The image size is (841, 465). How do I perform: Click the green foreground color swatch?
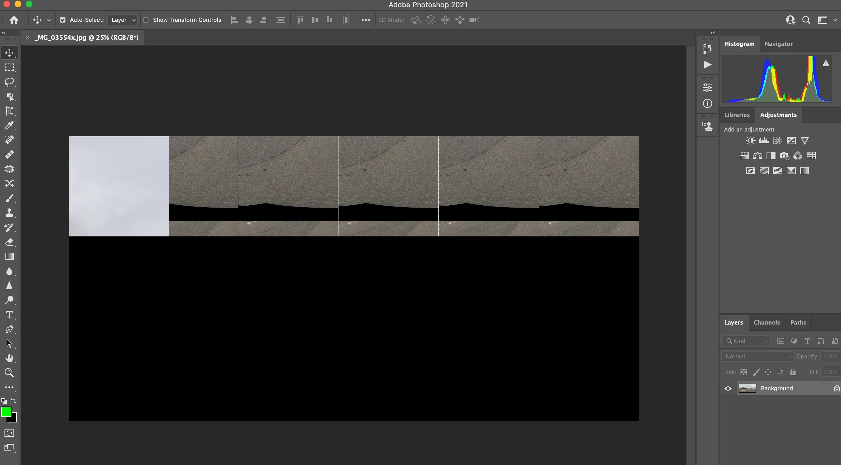coord(6,412)
